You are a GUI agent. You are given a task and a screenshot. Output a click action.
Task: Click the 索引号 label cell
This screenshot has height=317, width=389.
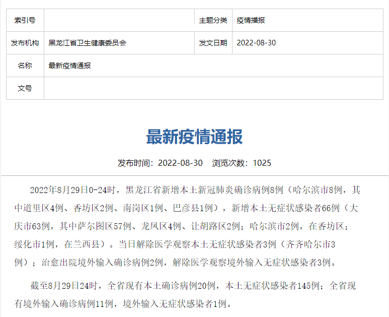pyautogui.click(x=25, y=21)
